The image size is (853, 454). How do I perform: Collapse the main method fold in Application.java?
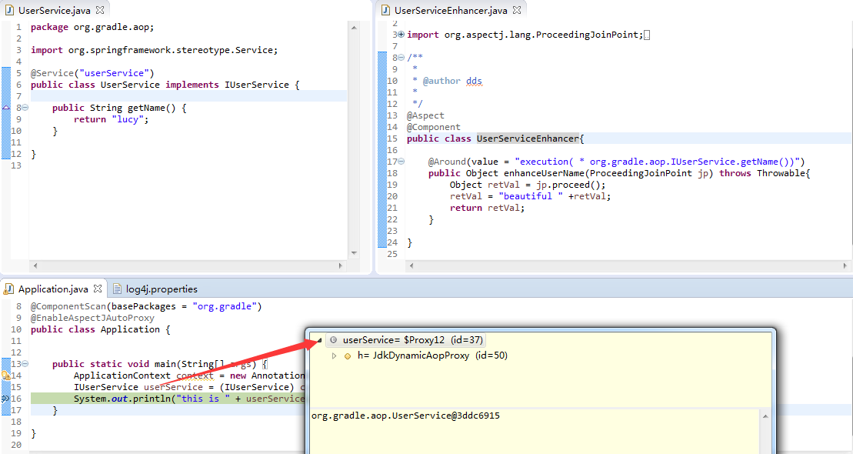point(25,364)
